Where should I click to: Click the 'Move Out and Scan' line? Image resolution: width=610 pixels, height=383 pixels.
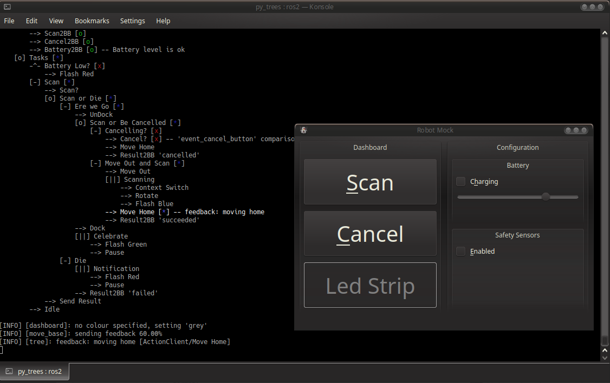pos(137,163)
